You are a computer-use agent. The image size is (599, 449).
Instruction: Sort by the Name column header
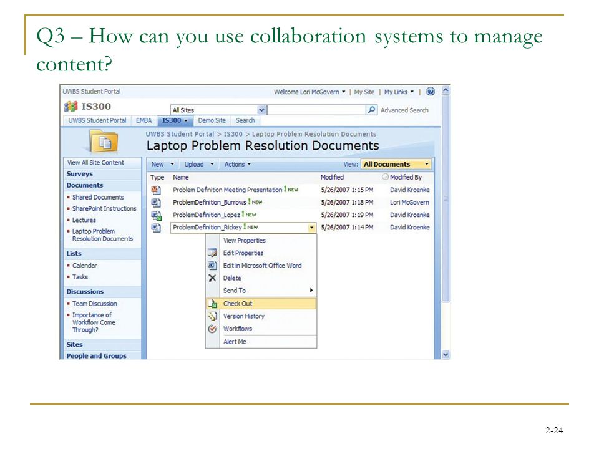point(180,177)
